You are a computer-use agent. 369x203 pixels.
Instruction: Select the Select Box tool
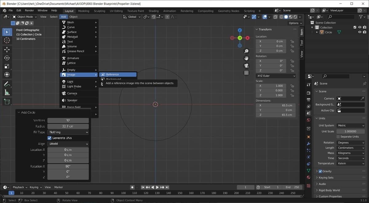[7, 32]
